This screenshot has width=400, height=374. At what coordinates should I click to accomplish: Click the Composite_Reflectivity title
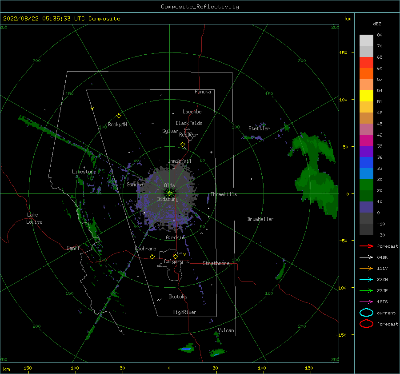[200, 7]
